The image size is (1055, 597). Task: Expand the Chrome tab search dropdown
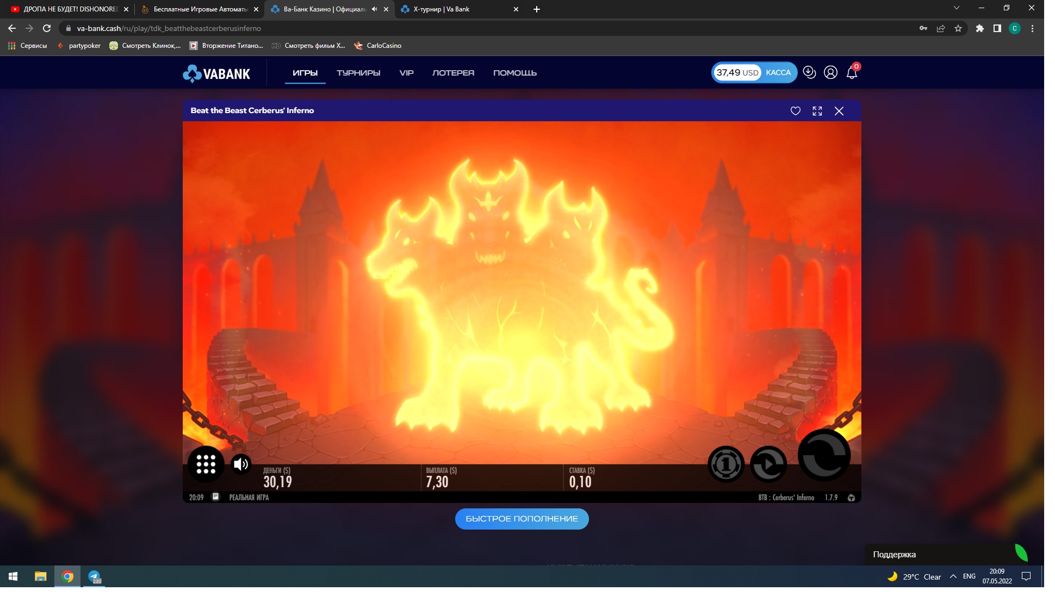[x=956, y=8]
